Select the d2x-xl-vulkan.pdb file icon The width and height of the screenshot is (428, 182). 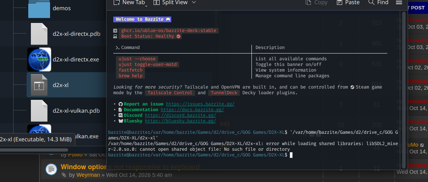39,111
